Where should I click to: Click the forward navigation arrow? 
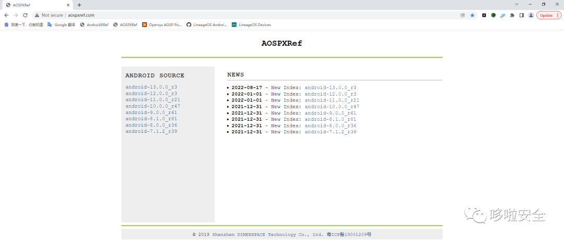[16, 16]
